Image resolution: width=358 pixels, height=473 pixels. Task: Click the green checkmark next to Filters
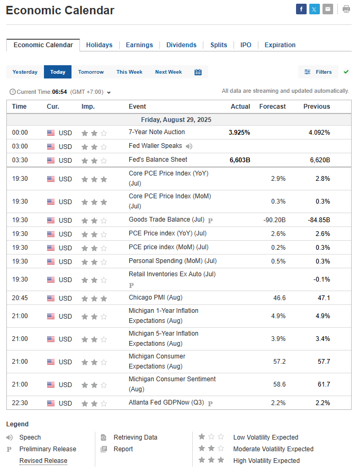click(x=346, y=72)
